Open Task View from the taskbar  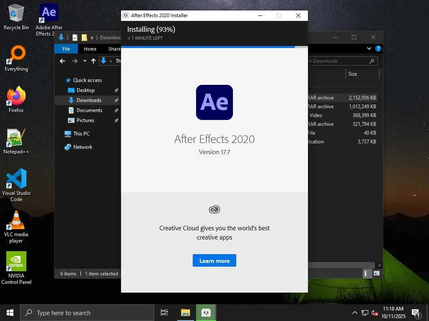point(164,313)
